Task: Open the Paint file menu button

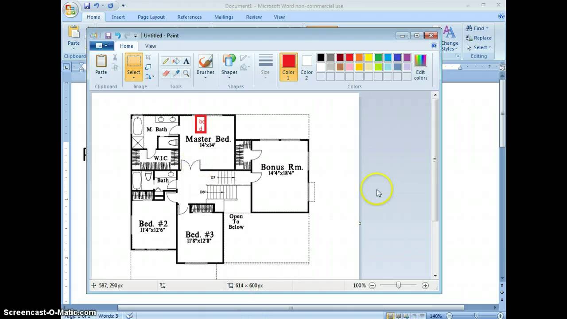Action: (101, 46)
